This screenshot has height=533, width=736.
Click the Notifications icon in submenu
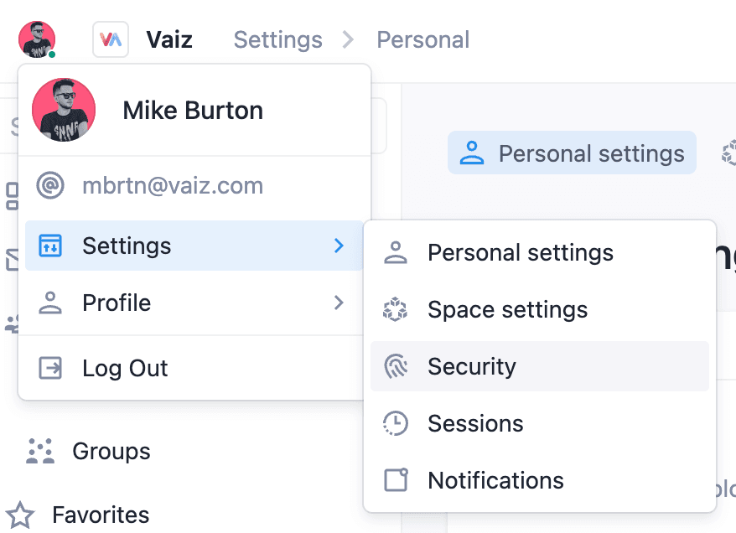pos(395,480)
